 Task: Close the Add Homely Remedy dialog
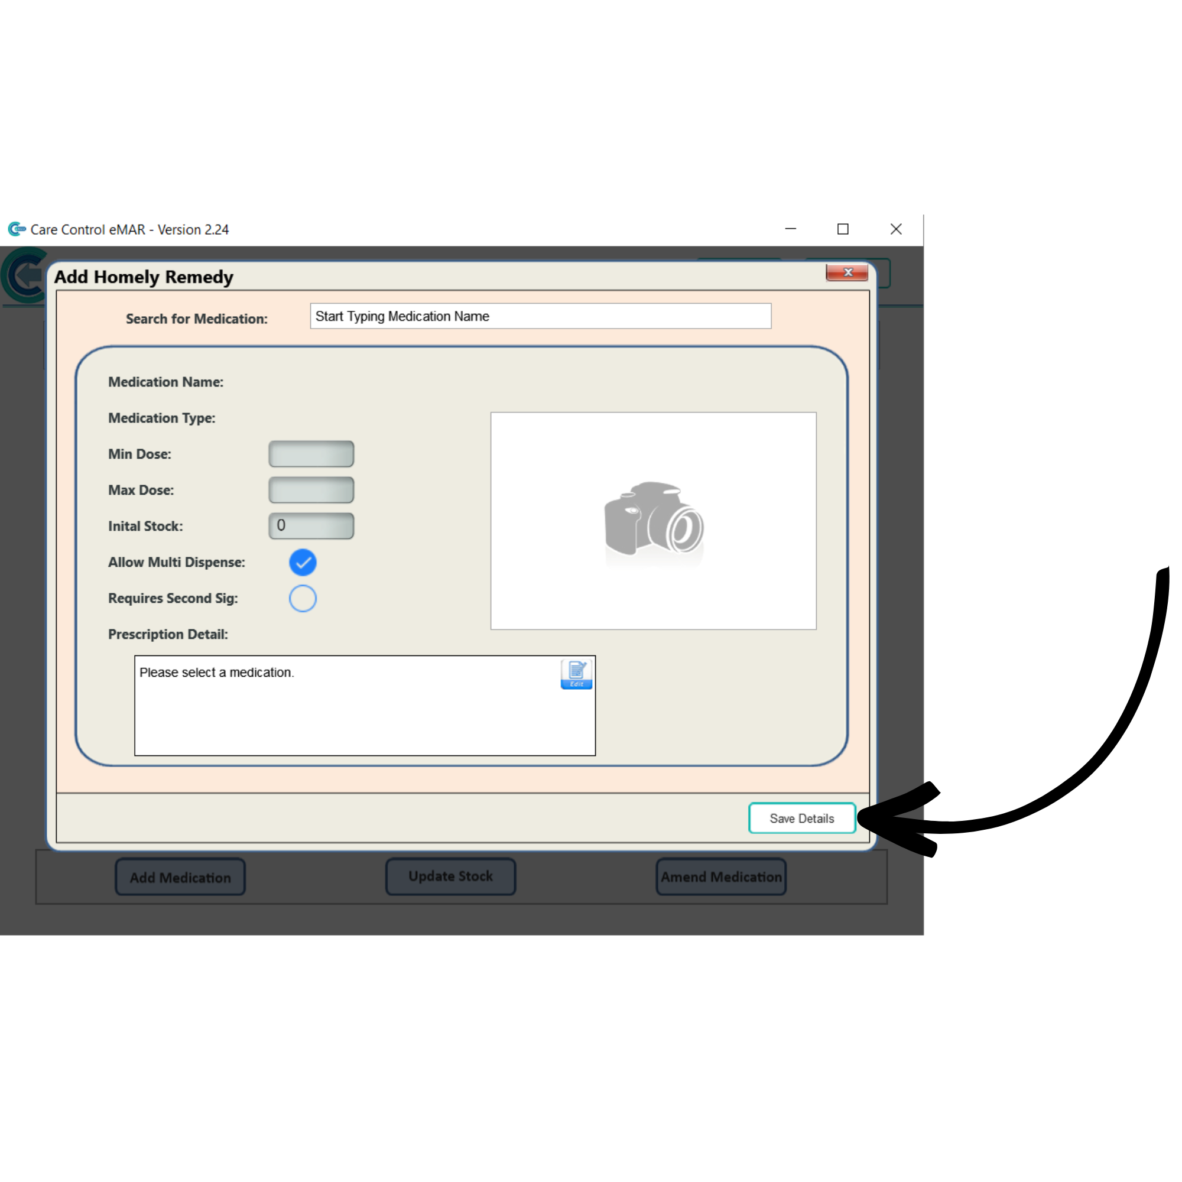(847, 273)
